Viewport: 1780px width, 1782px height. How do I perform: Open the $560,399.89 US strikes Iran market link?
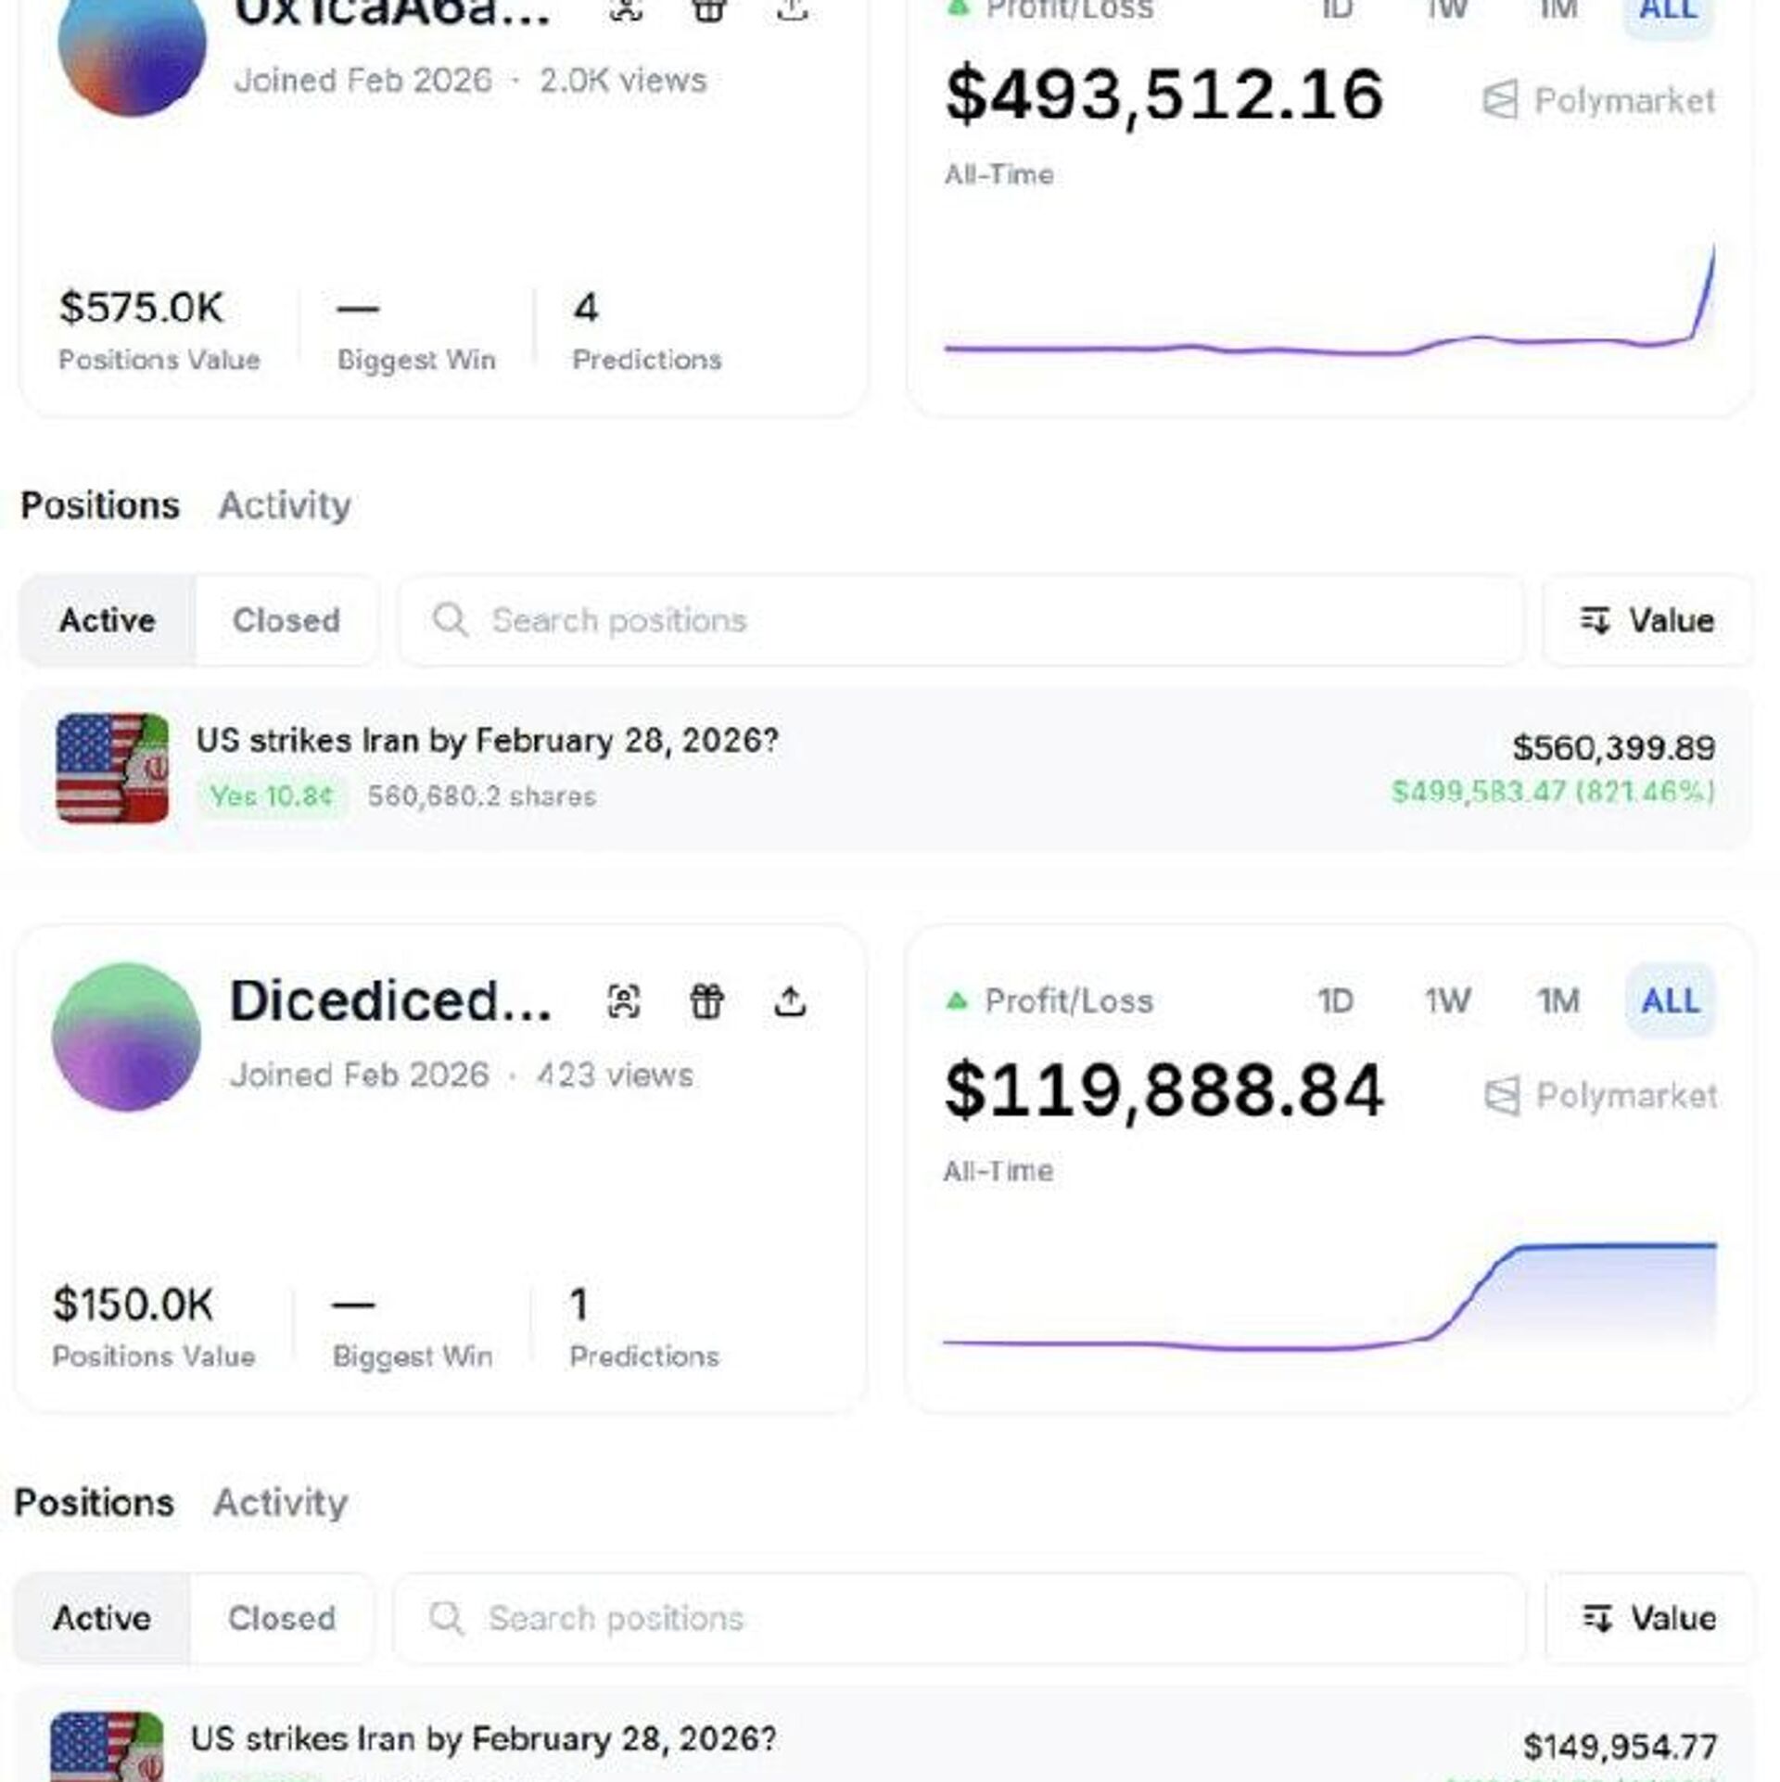point(488,741)
